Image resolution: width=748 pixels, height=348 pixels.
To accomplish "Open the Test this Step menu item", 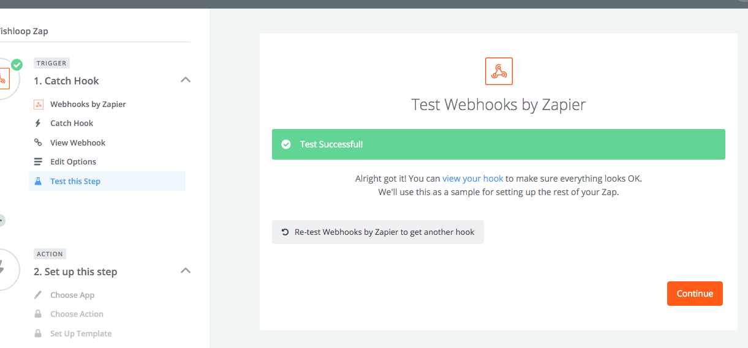I will (x=75, y=182).
